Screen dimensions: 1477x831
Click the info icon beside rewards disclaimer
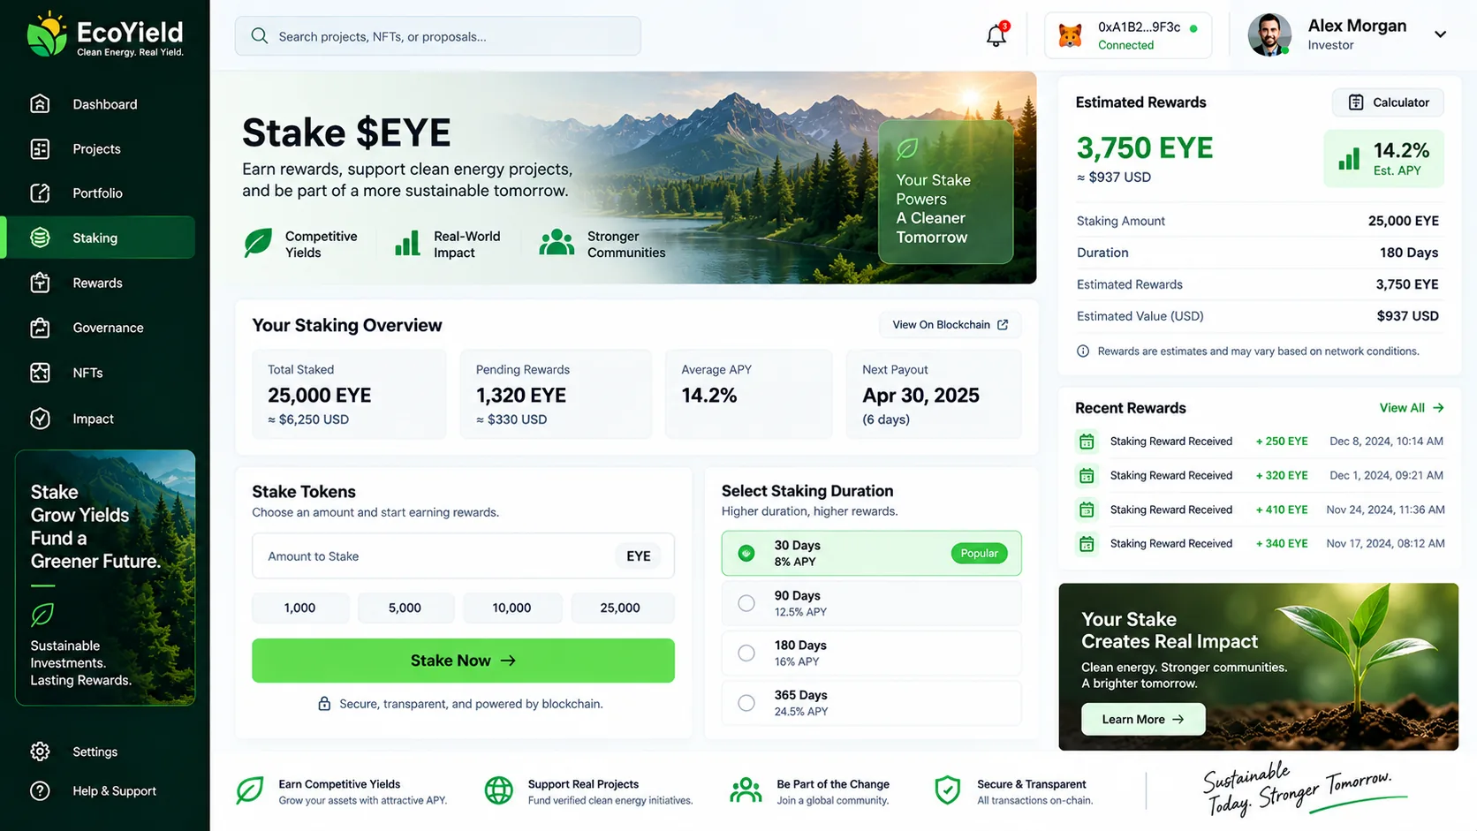(1083, 351)
